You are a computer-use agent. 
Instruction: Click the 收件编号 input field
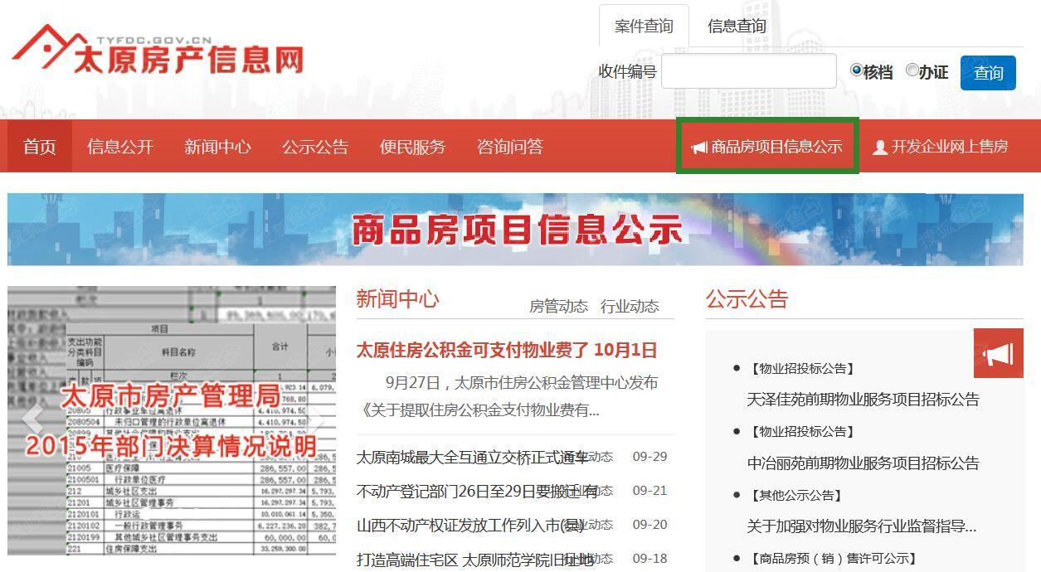[749, 71]
